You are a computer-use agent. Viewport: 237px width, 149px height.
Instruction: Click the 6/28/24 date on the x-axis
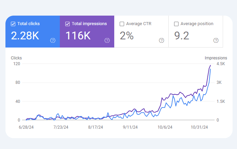[x=26, y=128]
